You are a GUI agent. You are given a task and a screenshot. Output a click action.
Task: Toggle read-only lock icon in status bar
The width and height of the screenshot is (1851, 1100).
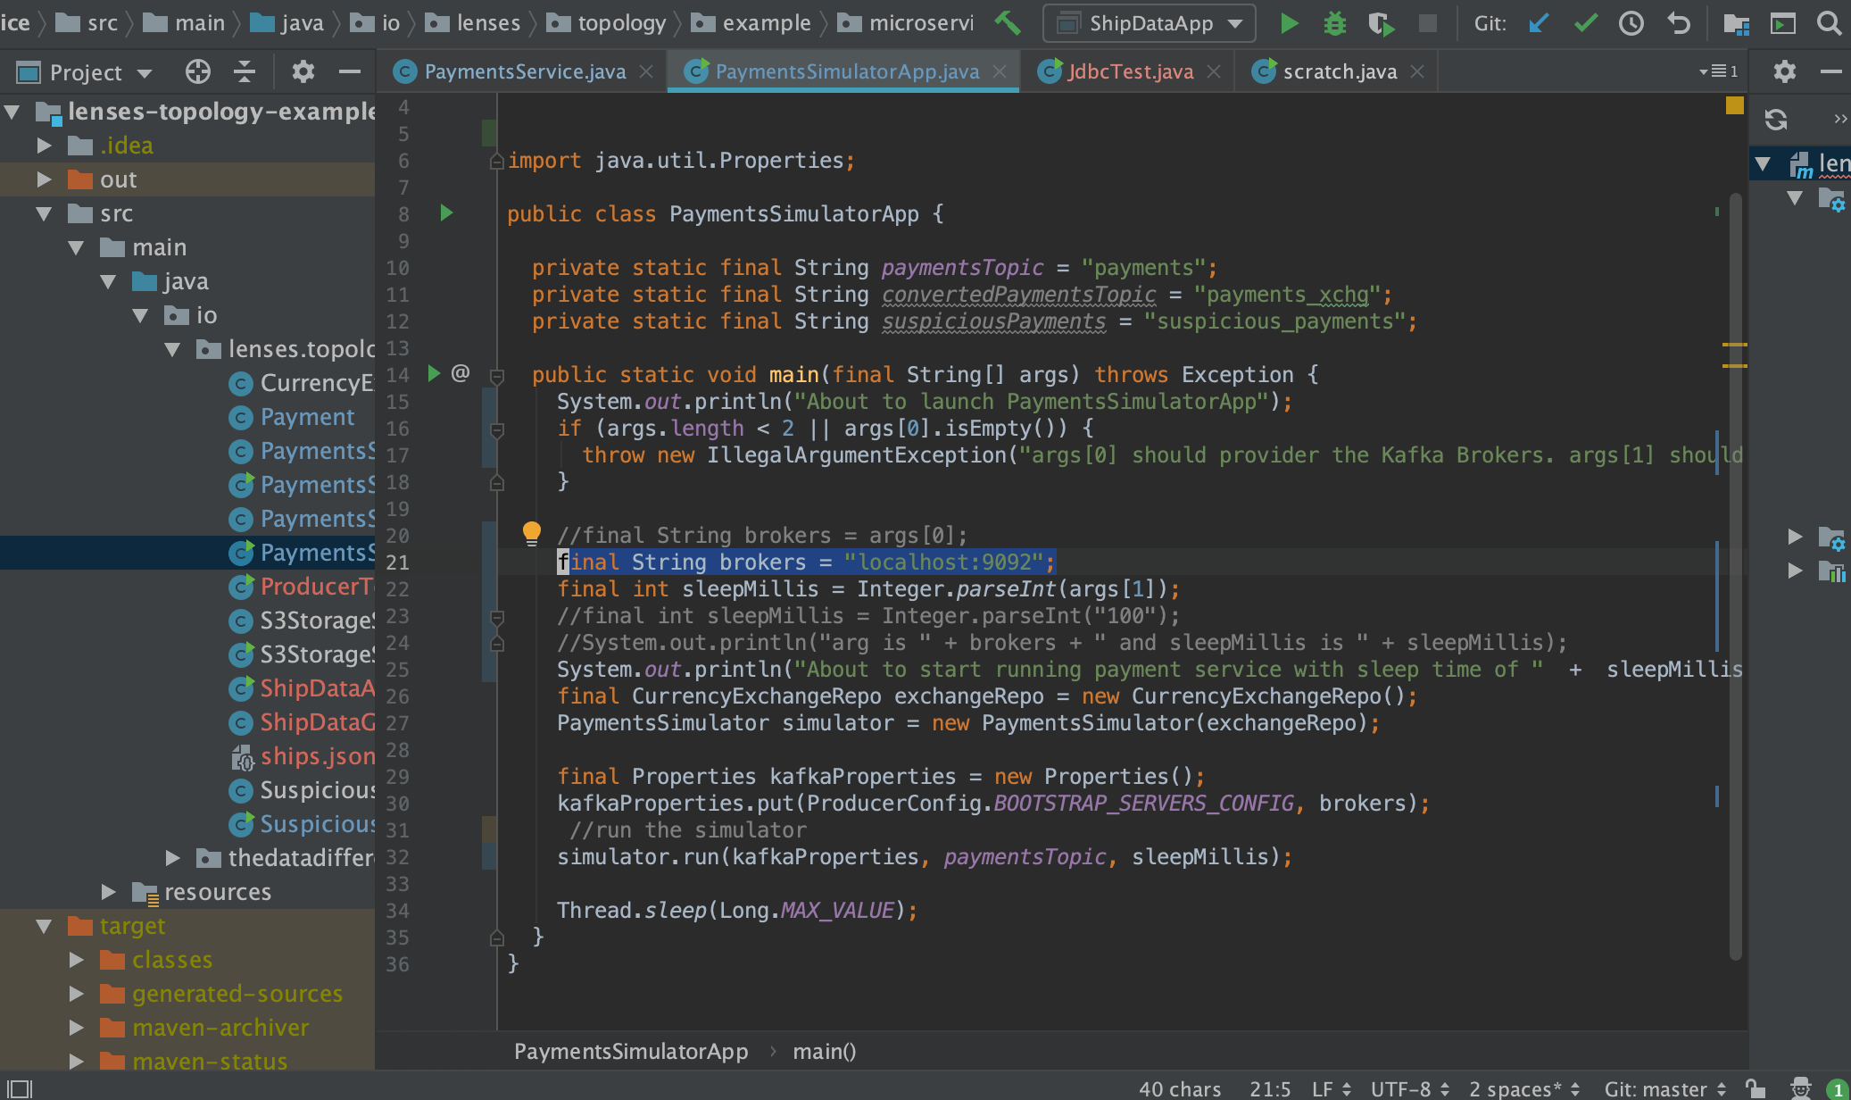(1756, 1088)
